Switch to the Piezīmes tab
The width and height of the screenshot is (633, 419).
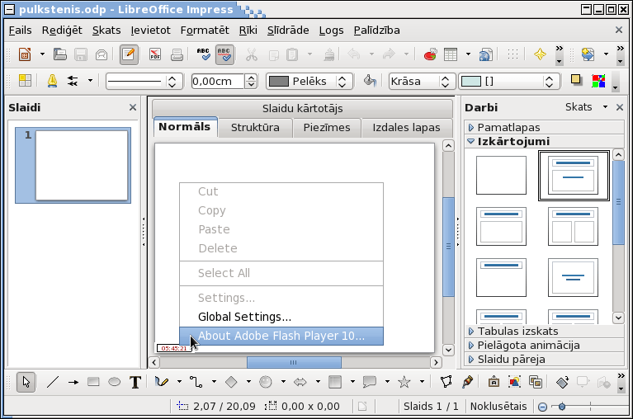tap(327, 128)
